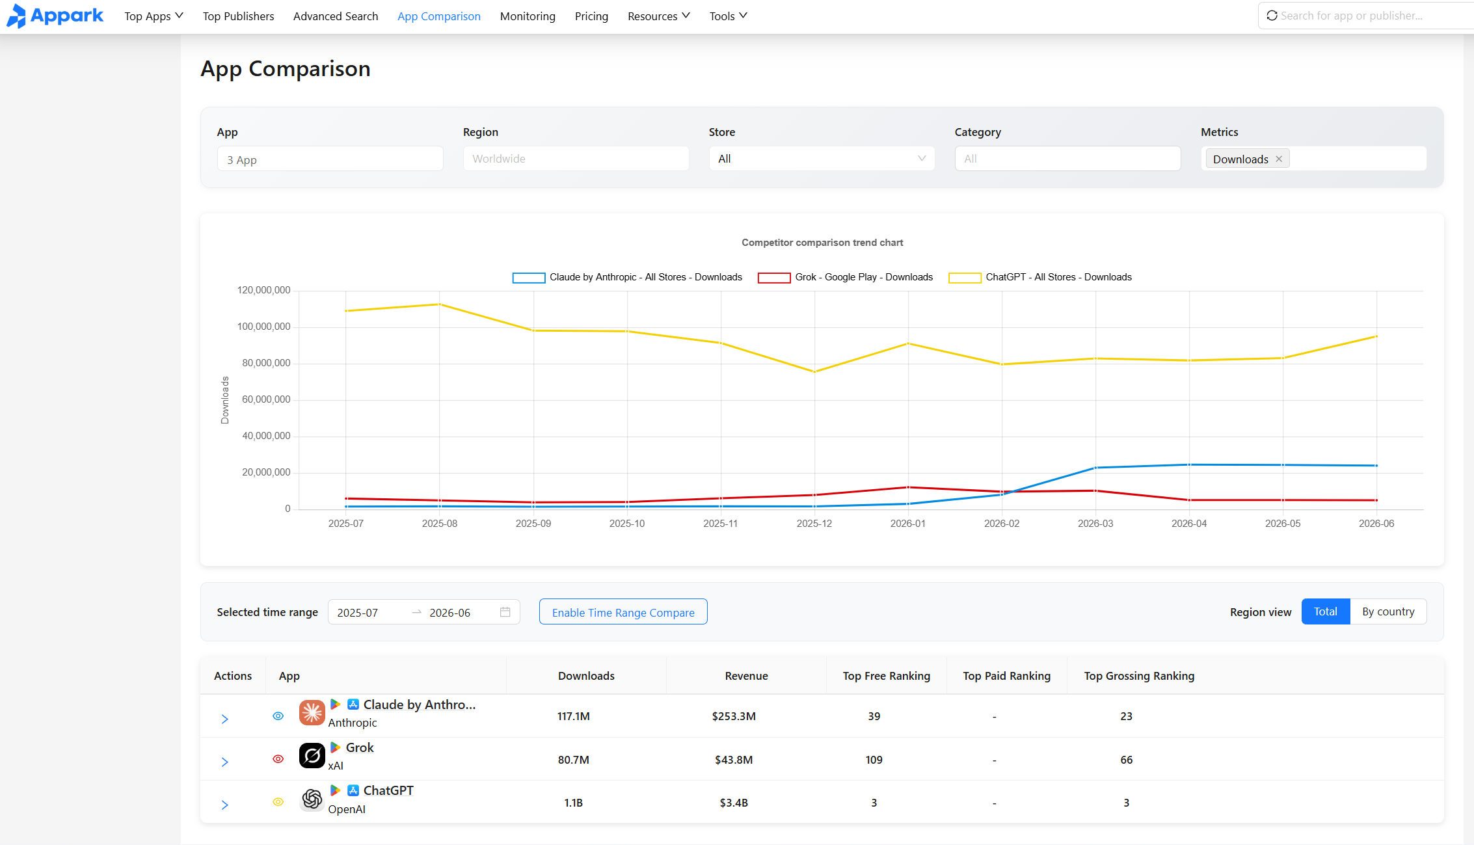
Task: Toggle visibility of Claude by Anthropic row
Action: tap(278, 716)
